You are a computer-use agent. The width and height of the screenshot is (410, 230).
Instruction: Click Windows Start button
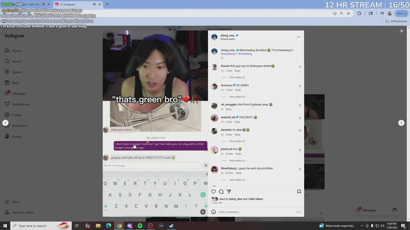point(5,226)
